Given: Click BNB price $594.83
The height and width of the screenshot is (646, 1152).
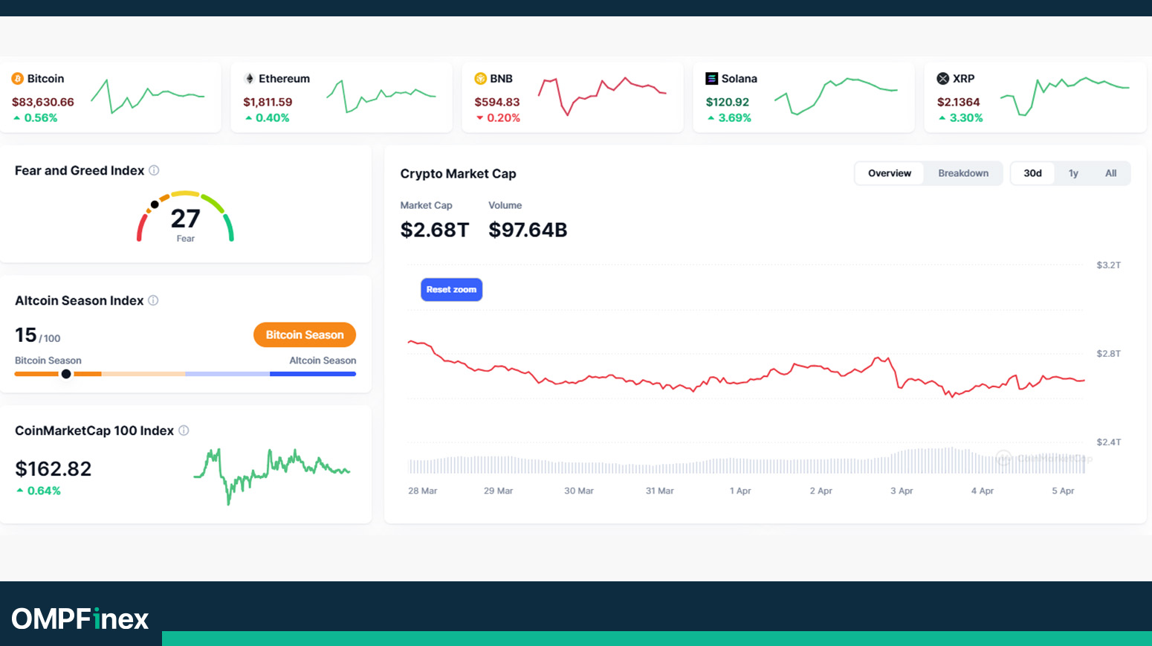Looking at the screenshot, I should click(x=497, y=102).
